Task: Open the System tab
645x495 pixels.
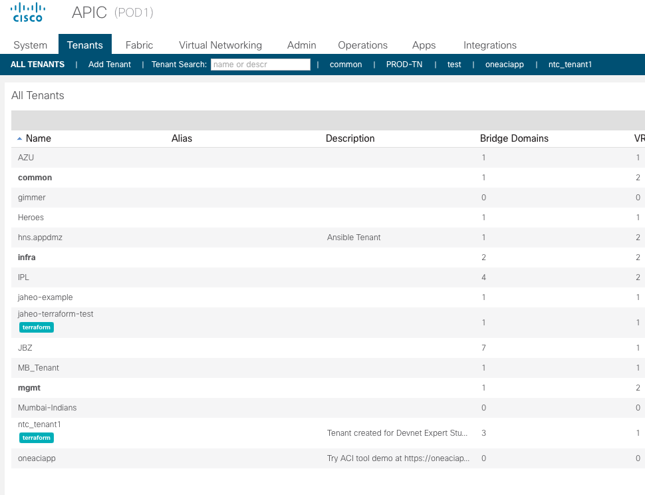Action: [31, 45]
